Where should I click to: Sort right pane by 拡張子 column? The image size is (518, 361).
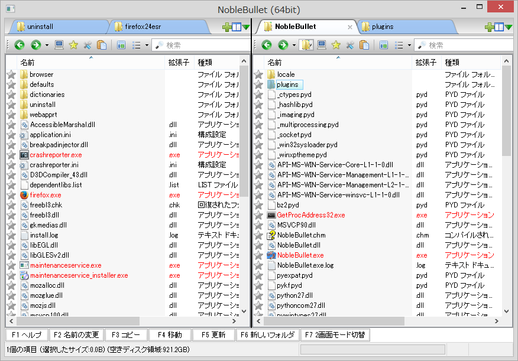pyautogui.click(x=426, y=63)
